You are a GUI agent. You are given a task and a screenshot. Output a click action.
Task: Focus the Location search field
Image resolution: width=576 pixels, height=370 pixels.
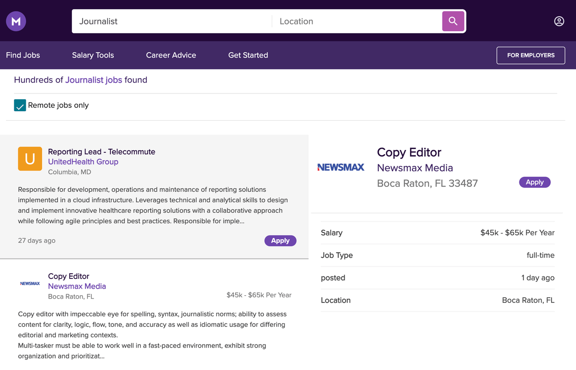[x=357, y=21]
